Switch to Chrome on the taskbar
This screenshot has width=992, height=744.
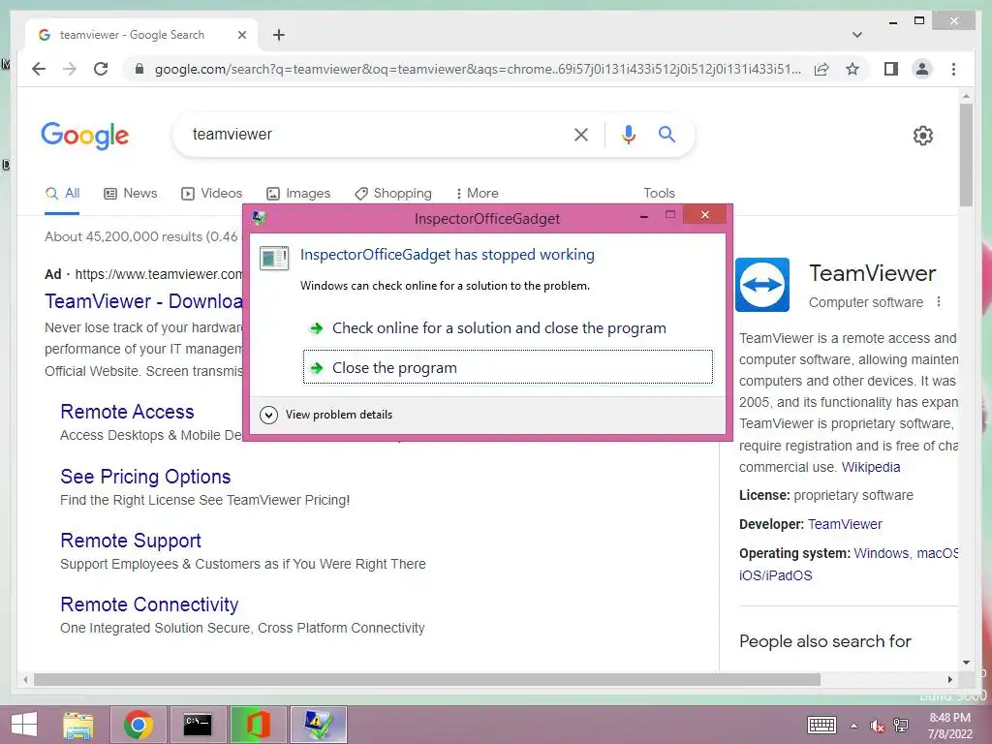[x=139, y=725]
